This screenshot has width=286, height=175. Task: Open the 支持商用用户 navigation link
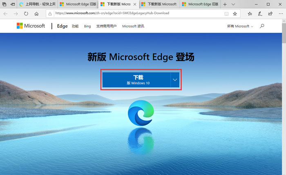click(106, 26)
